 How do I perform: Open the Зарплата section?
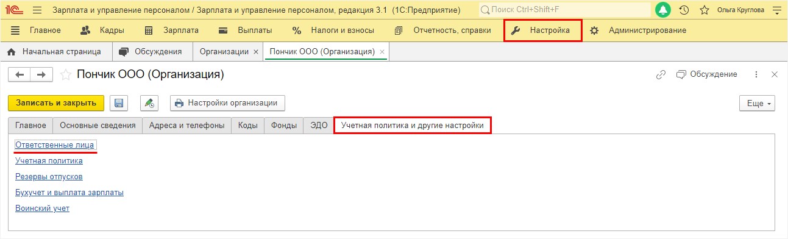171,30
